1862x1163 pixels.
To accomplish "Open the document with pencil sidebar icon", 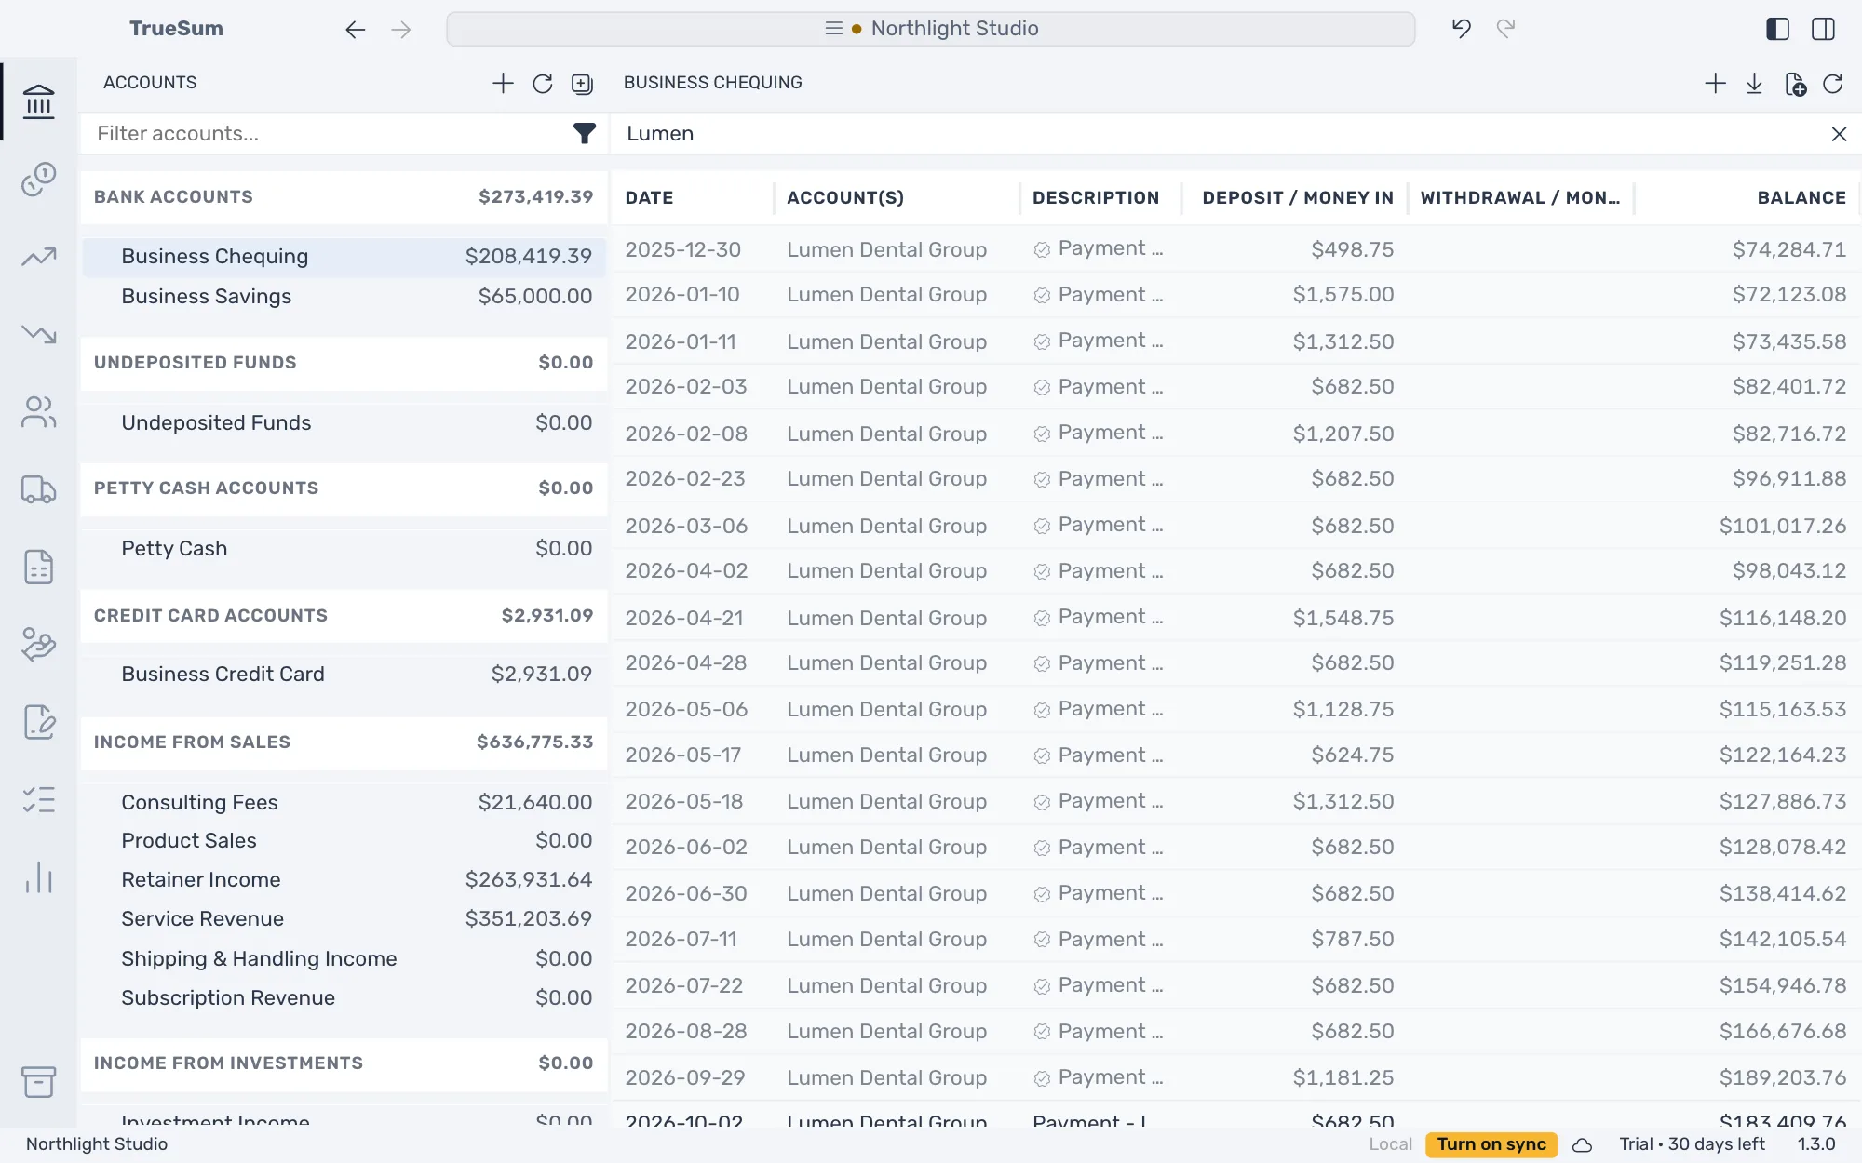I will coord(38,722).
